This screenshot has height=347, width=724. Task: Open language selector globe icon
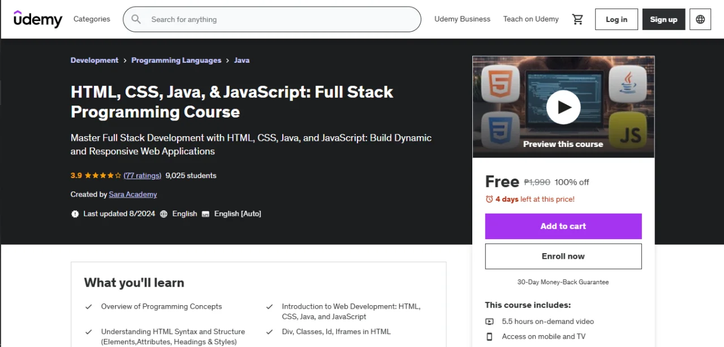click(x=700, y=19)
